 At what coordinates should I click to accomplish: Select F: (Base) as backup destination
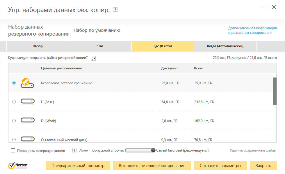pyautogui.click(x=14, y=102)
